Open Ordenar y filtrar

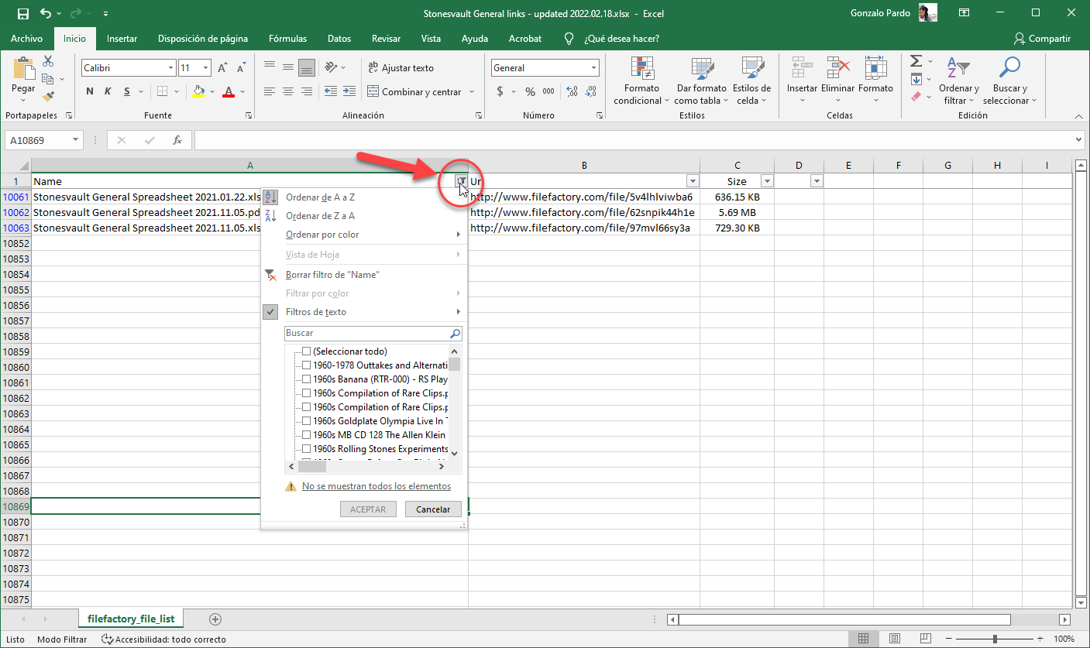click(959, 81)
